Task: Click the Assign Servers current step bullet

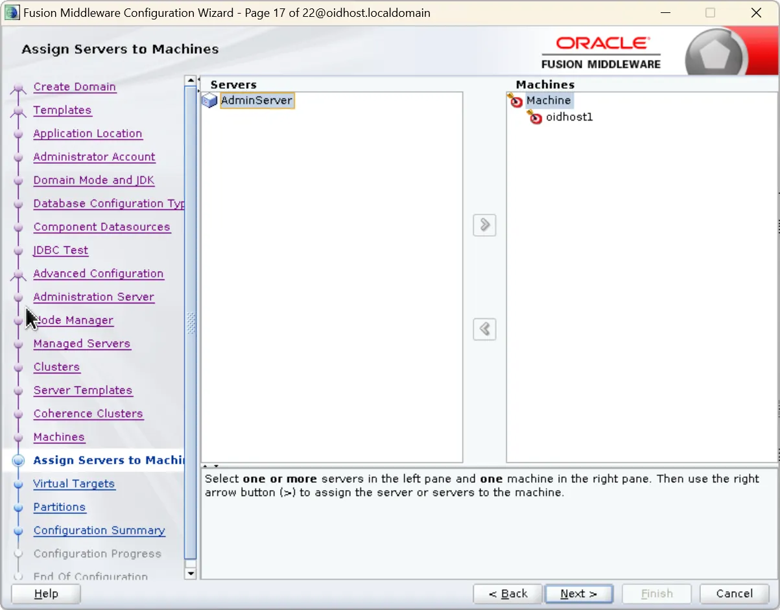Action: [19, 460]
